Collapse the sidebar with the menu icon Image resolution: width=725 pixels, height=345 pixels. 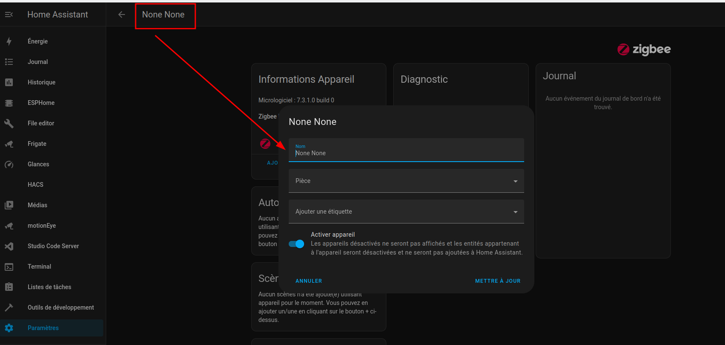(9, 14)
